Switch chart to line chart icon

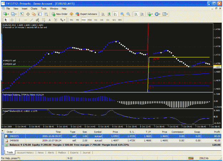tap(115, 14)
